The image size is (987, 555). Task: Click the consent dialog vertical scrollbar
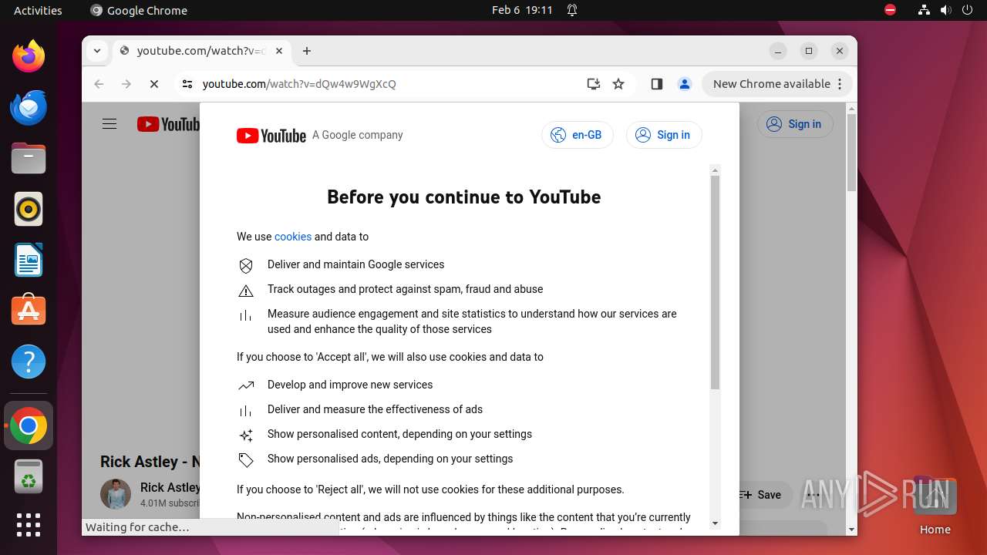(x=715, y=282)
